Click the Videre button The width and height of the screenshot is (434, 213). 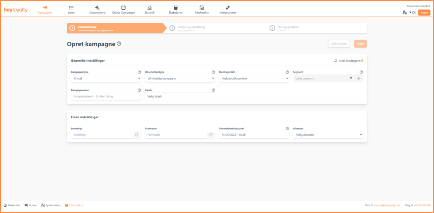(360, 44)
